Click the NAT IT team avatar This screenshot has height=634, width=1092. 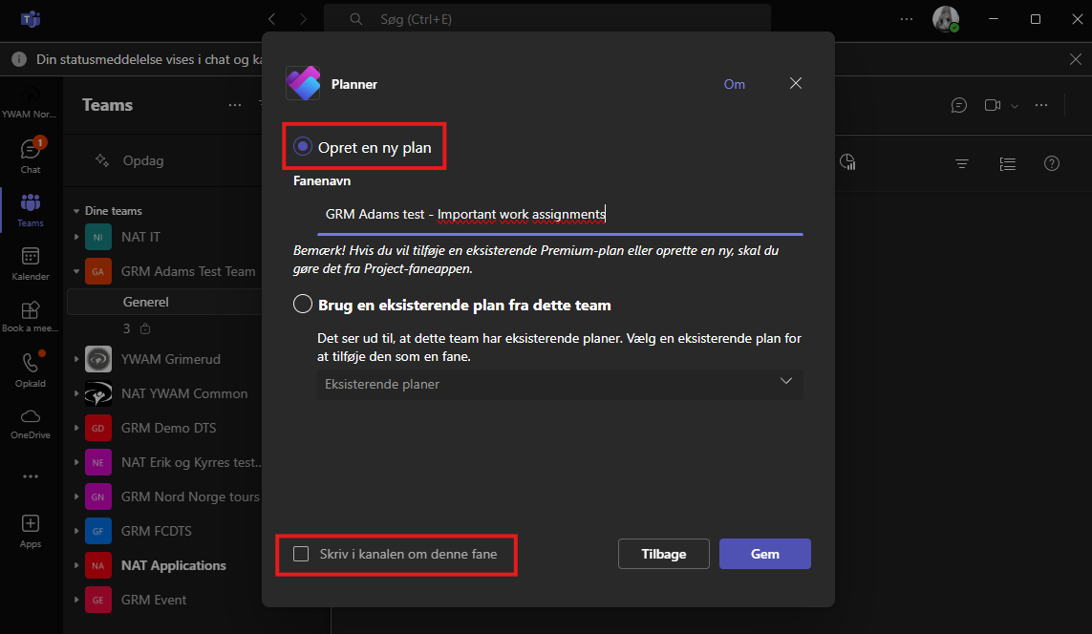click(98, 238)
